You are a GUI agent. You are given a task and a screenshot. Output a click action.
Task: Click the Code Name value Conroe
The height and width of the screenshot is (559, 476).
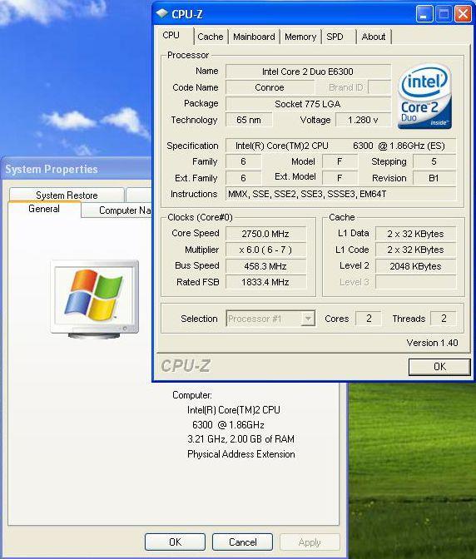270,87
